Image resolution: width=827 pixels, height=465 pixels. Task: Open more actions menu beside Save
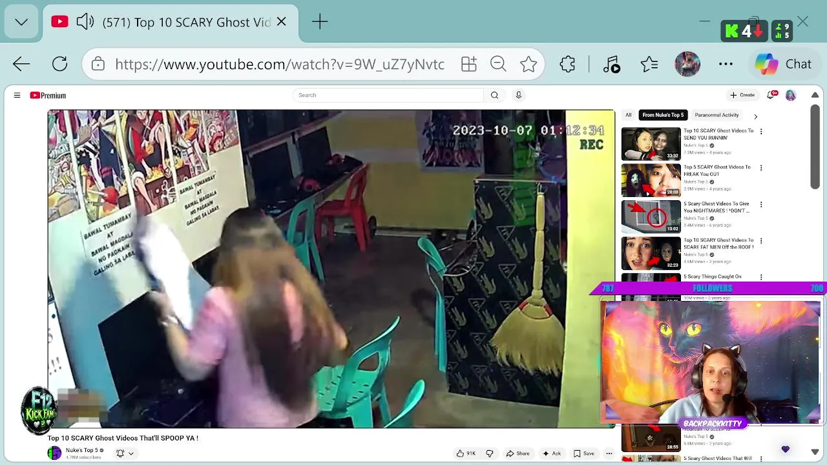[x=609, y=453]
